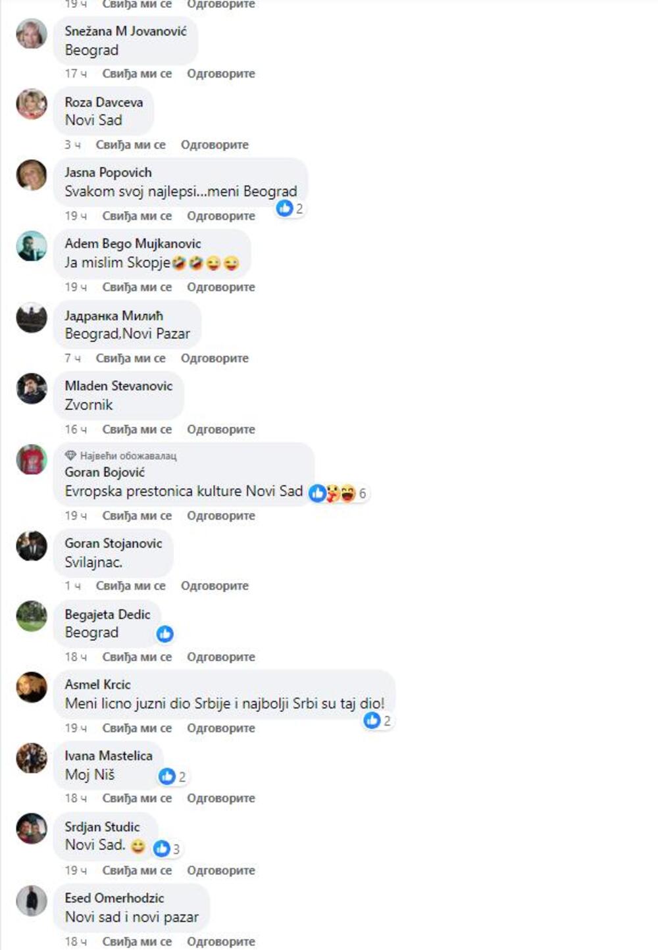Open Goran Bojović's profile name link
658x950 pixels.
105,472
